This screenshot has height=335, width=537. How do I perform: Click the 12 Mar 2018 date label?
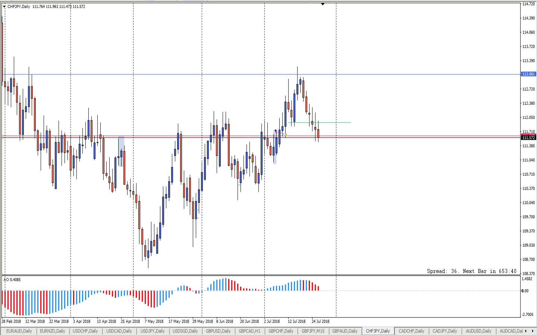coord(35,321)
